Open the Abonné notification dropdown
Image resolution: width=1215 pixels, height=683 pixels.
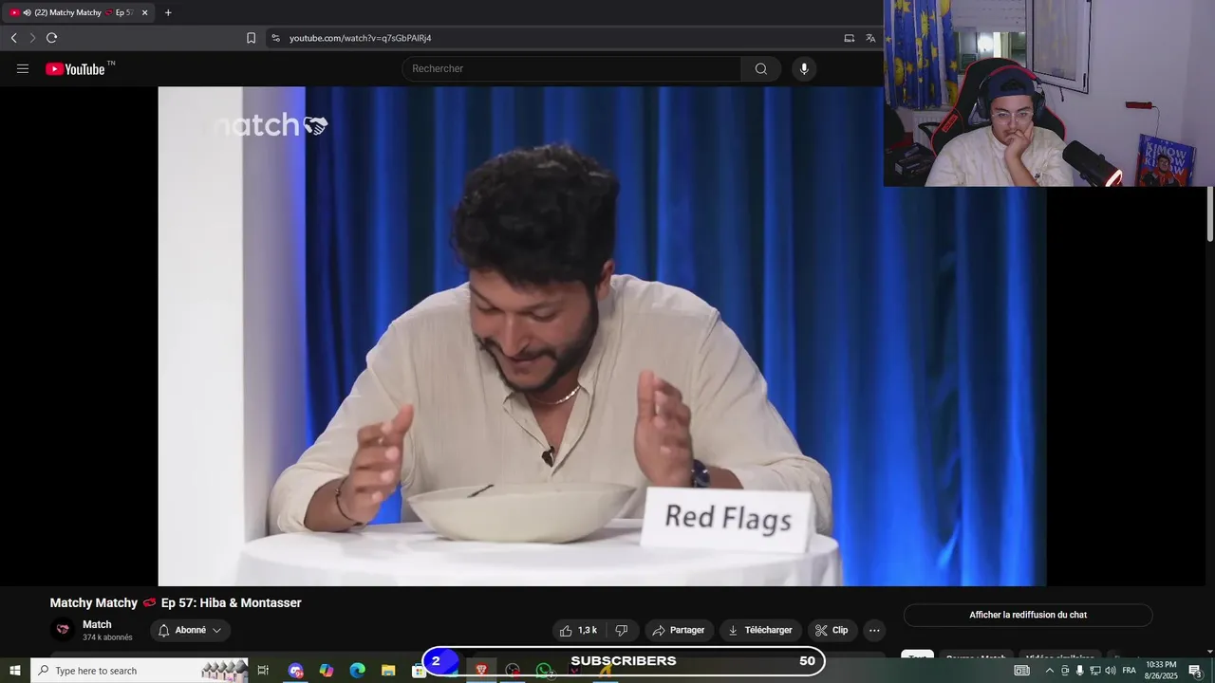coord(190,630)
